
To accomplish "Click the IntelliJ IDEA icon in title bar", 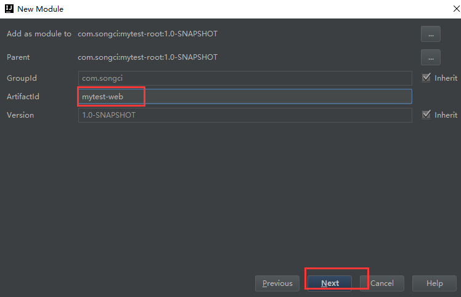I will (9, 9).
